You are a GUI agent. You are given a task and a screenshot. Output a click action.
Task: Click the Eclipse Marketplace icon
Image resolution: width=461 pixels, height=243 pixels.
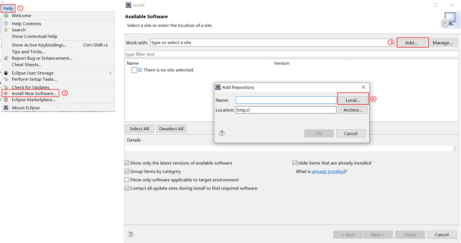click(x=6, y=99)
